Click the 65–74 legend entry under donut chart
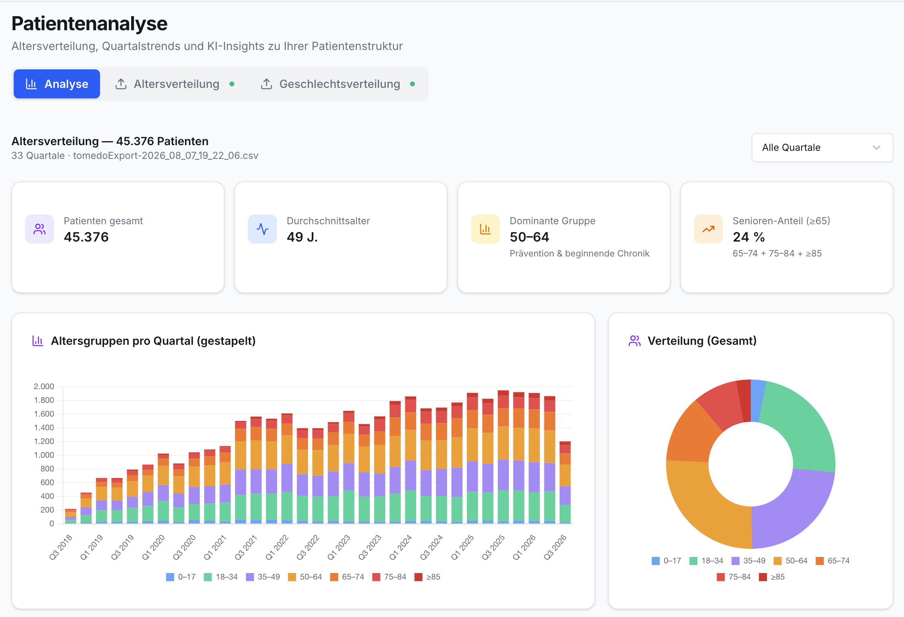This screenshot has width=904, height=617. [833, 561]
